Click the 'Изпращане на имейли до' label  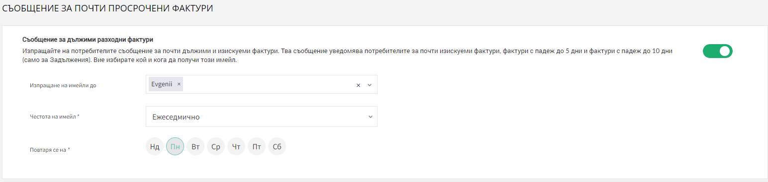tap(63, 85)
